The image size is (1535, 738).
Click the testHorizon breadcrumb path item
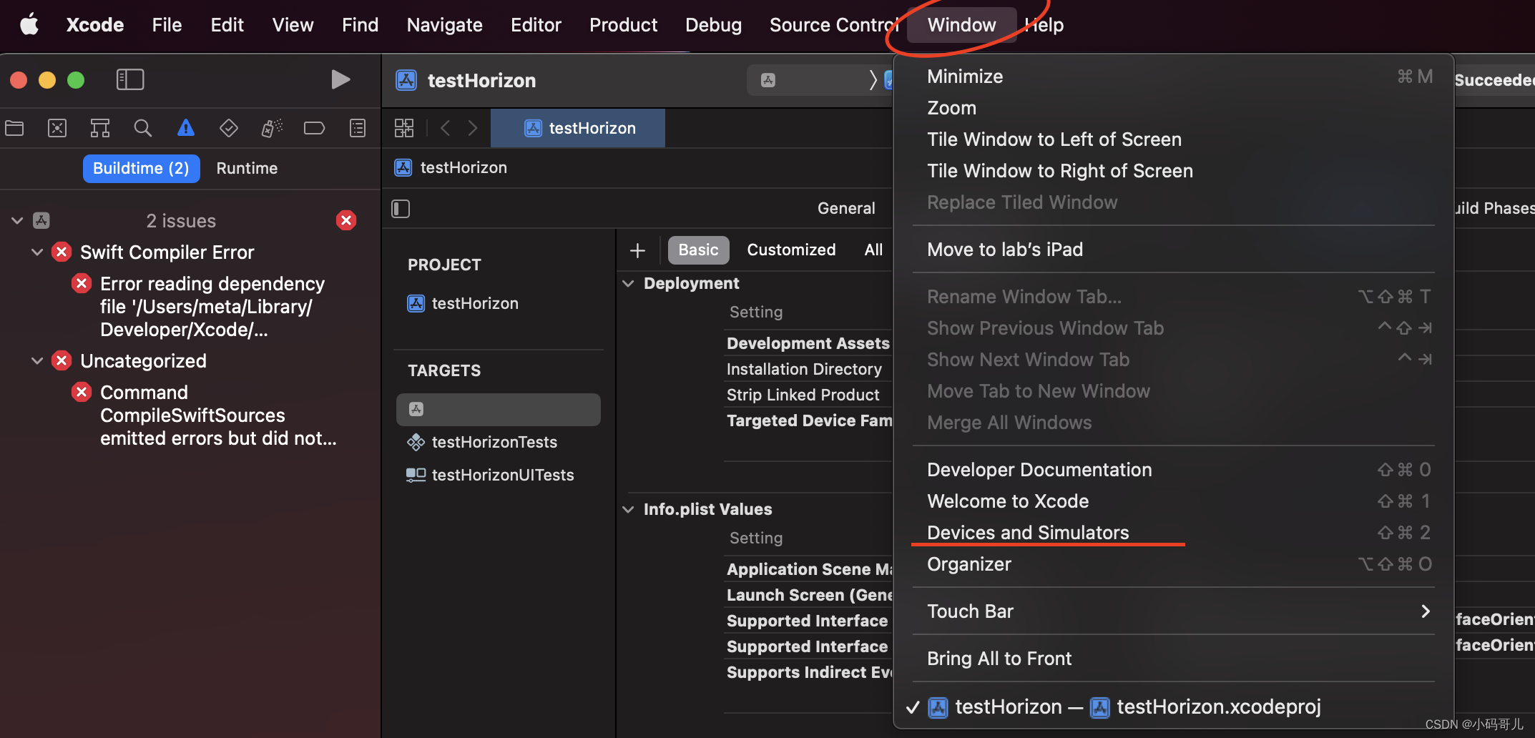pyautogui.click(x=451, y=167)
